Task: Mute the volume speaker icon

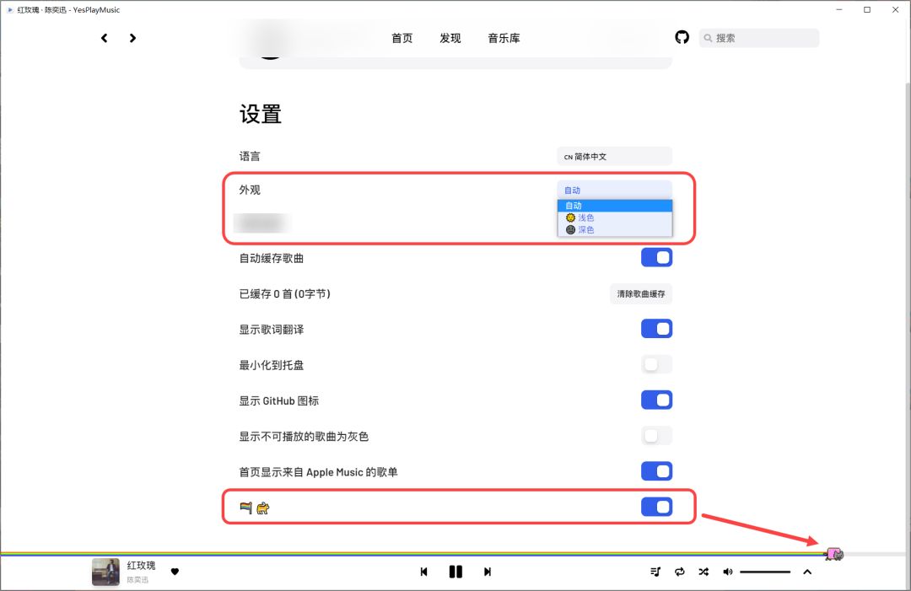Action: (x=727, y=572)
